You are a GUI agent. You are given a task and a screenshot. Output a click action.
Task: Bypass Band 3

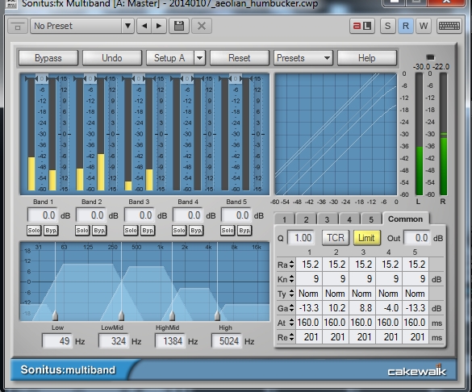148,231
